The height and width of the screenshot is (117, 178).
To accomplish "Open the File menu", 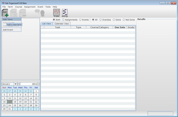I will 4,7.
